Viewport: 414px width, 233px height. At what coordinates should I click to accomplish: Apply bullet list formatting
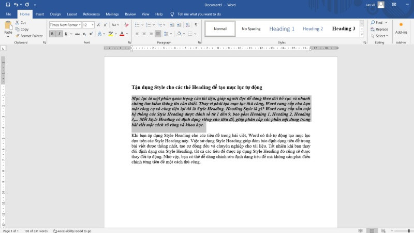138,25
